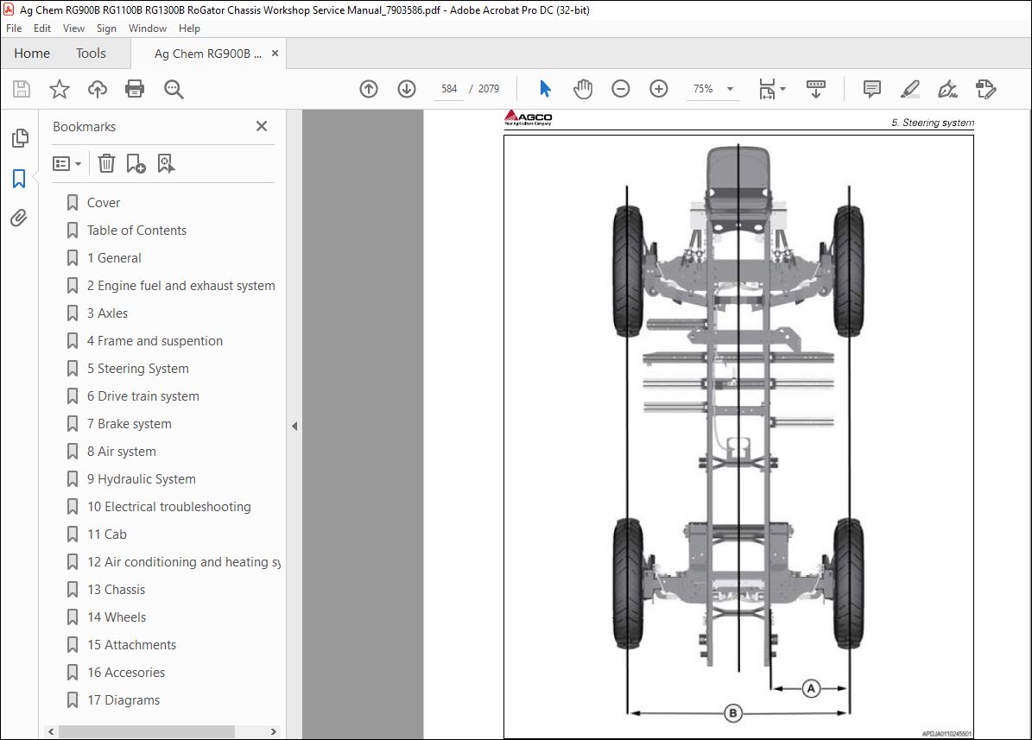Click the share or stamp tool icon

pos(986,89)
